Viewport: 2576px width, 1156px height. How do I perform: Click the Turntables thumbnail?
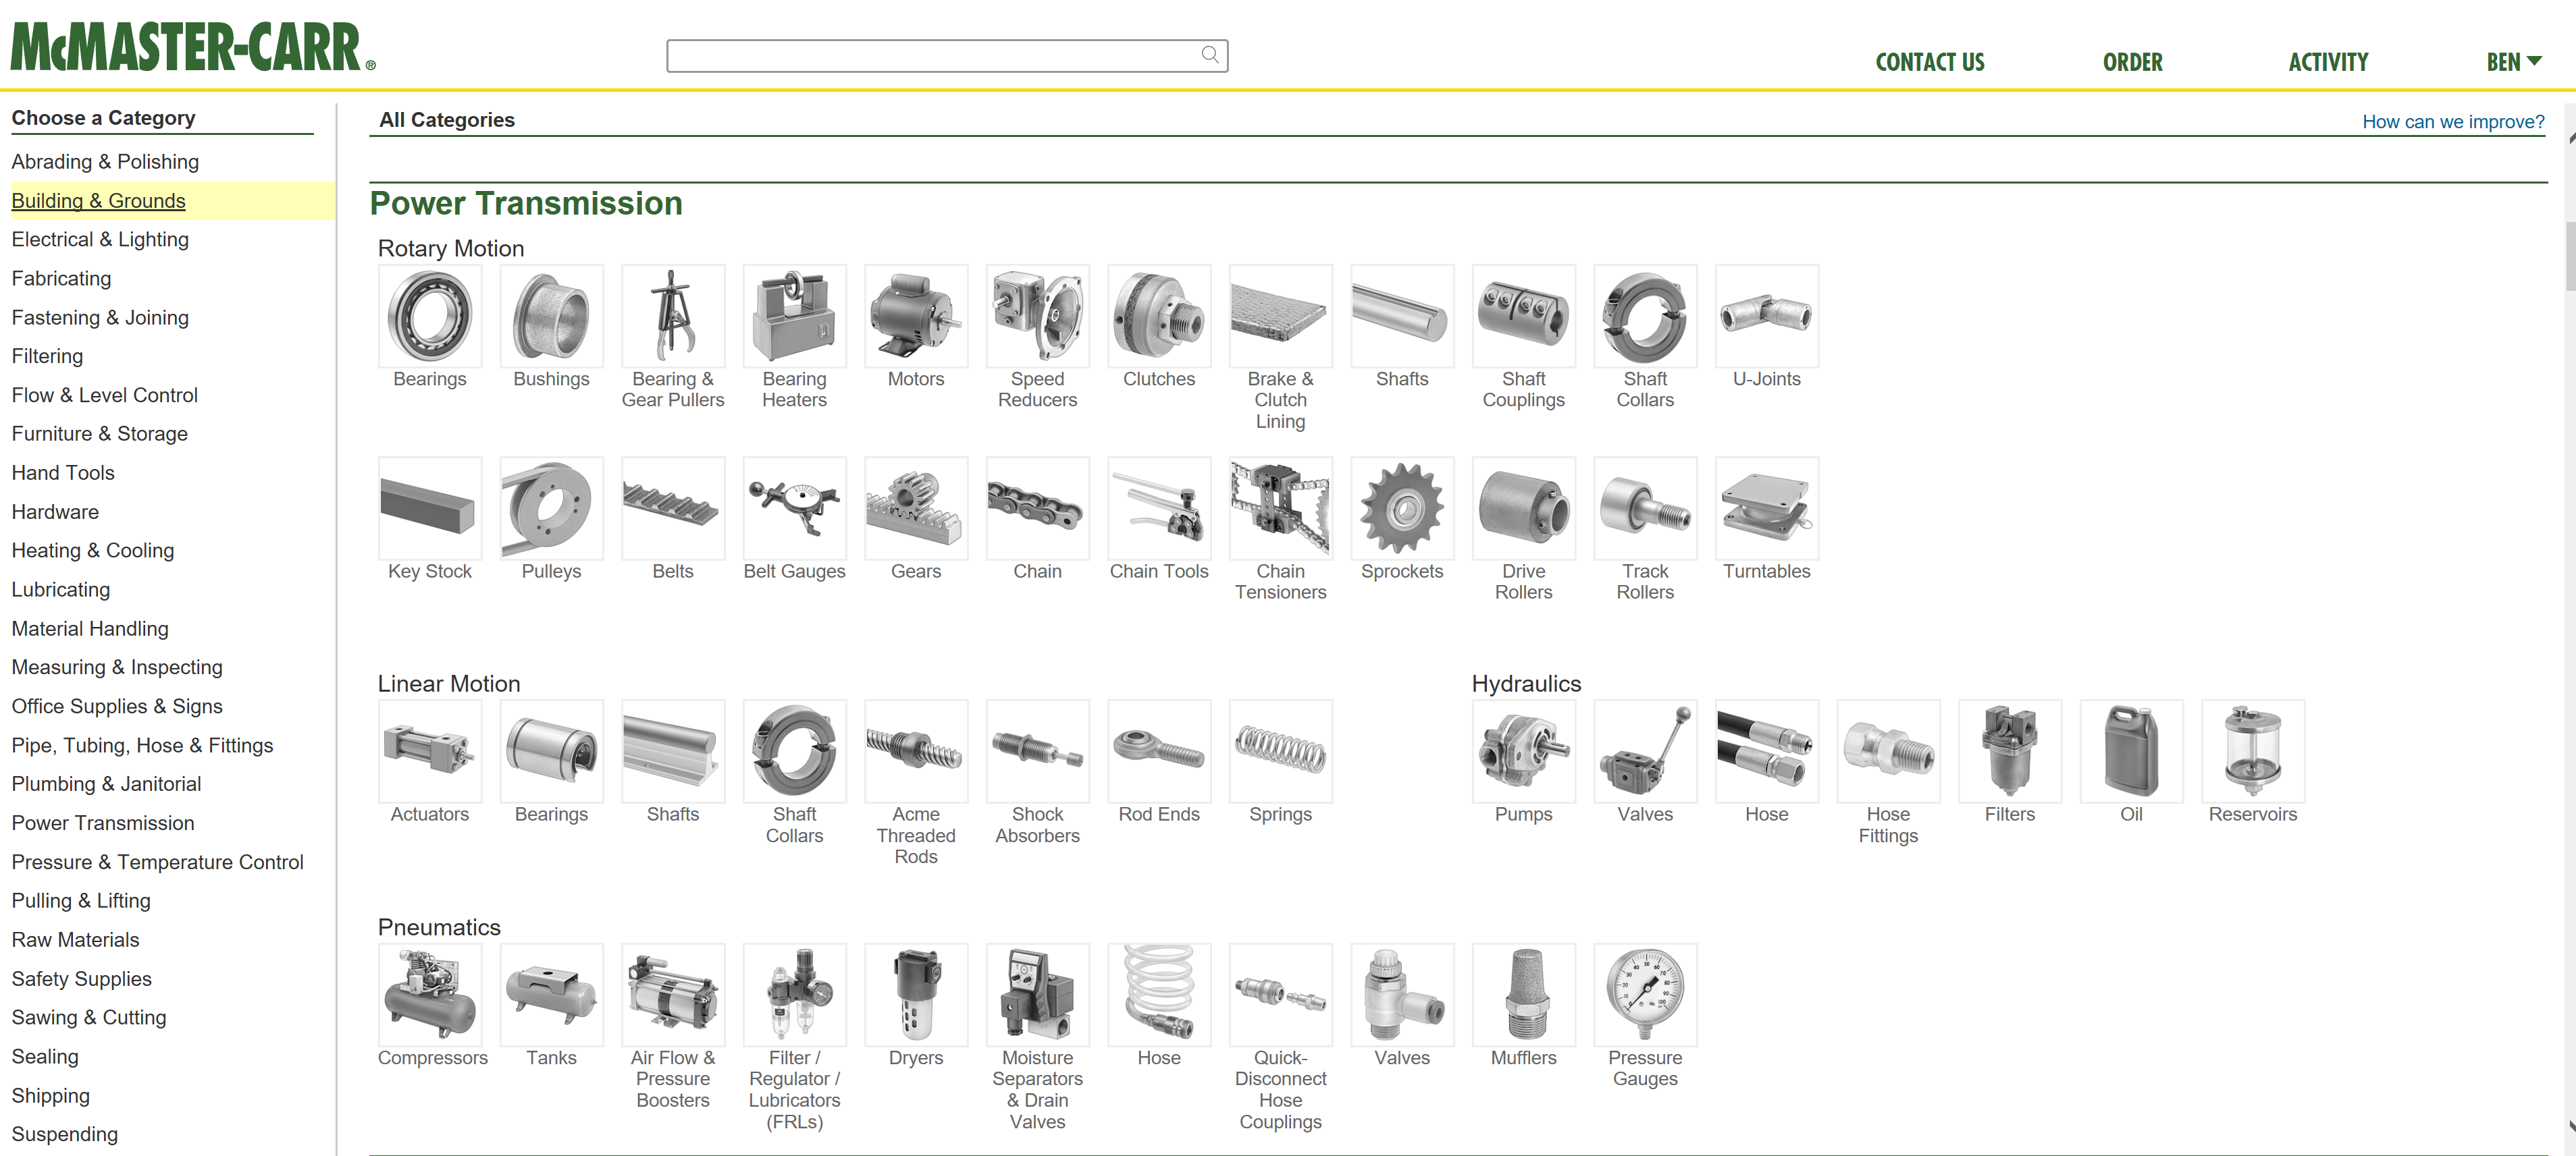pos(1766,509)
